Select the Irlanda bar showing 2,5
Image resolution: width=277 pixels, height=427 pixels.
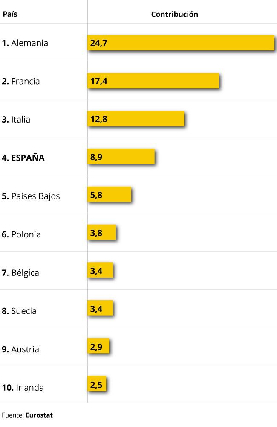pyautogui.click(x=97, y=384)
